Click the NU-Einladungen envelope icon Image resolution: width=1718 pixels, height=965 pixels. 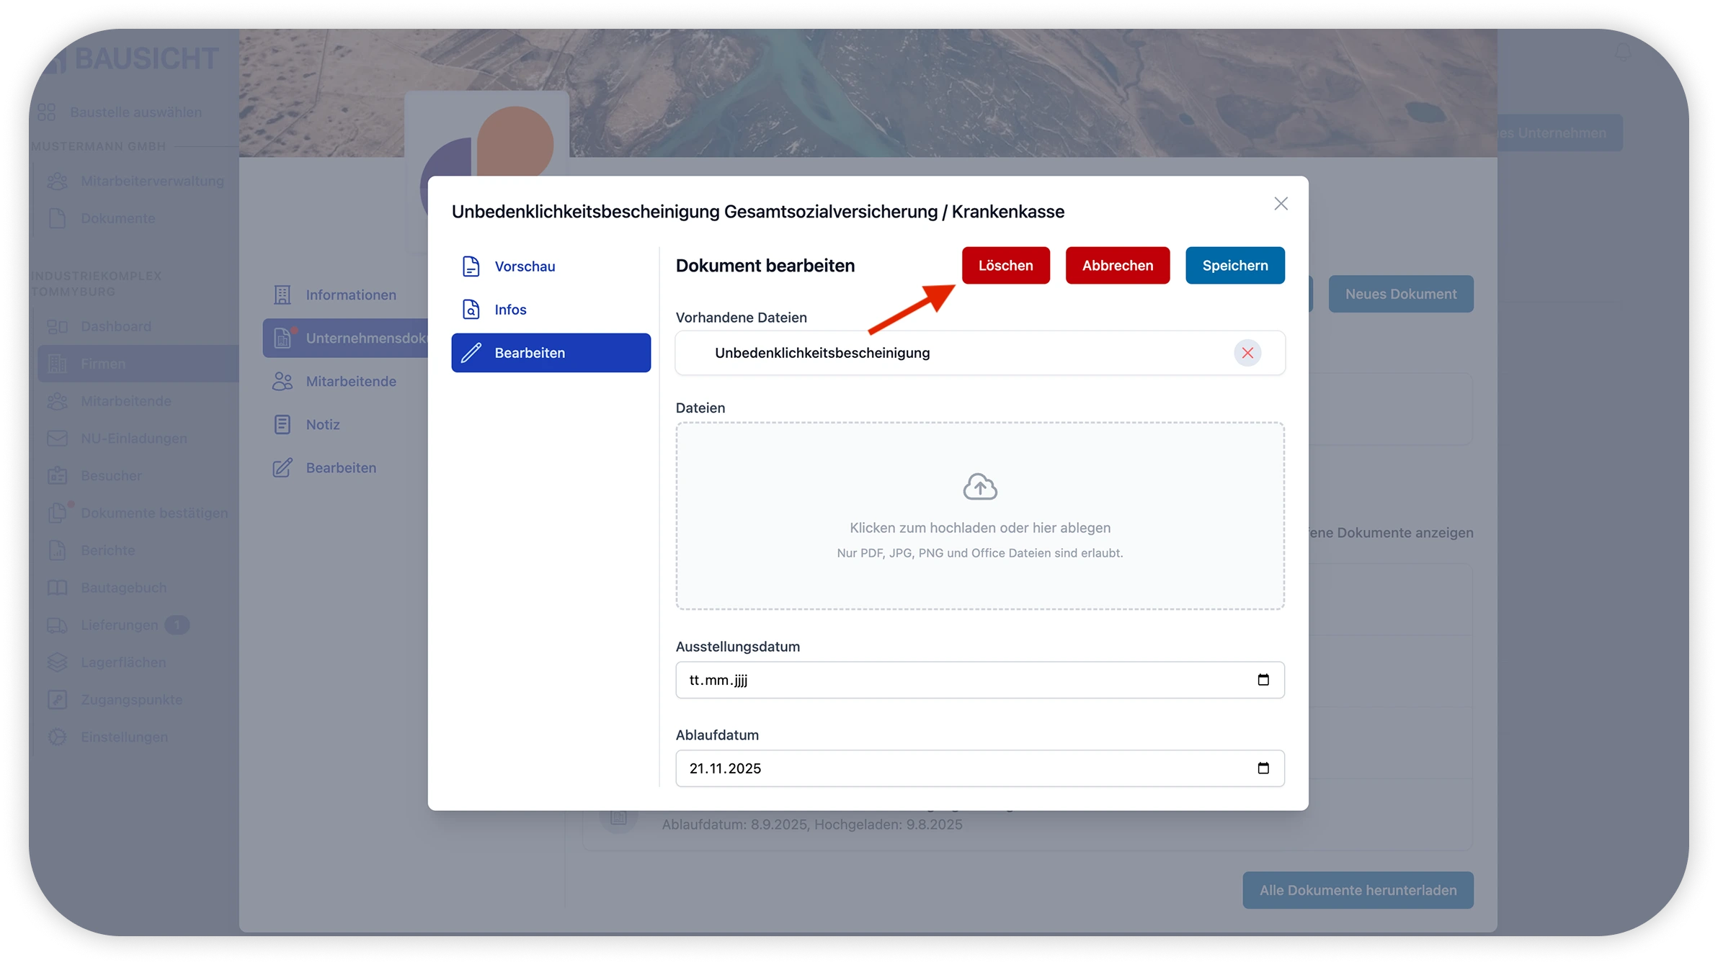click(x=57, y=439)
